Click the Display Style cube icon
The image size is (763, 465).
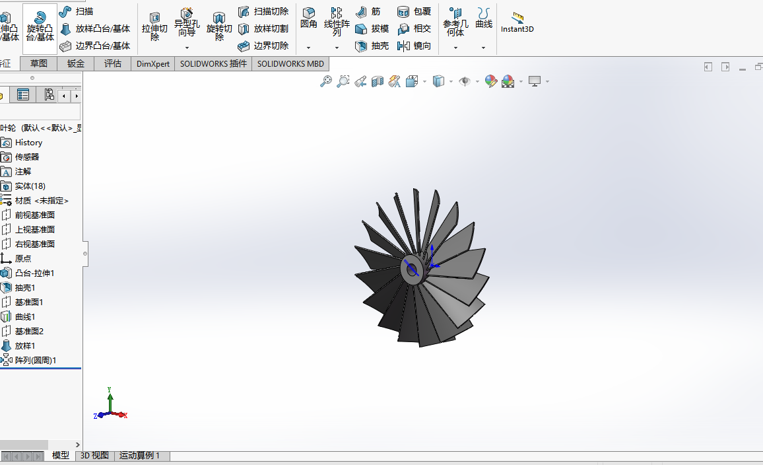[x=438, y=81]
